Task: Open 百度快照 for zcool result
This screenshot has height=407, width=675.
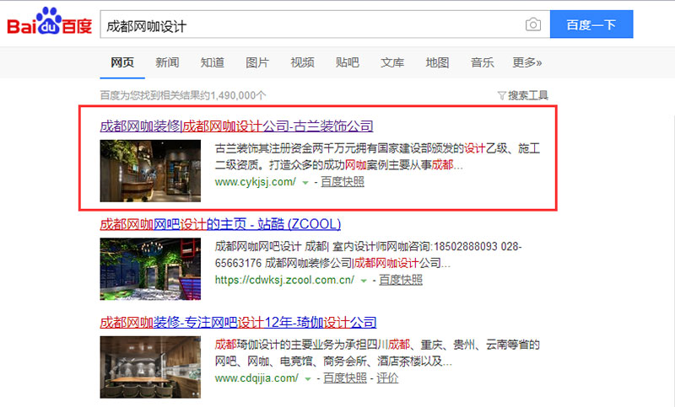Action: 400,280
